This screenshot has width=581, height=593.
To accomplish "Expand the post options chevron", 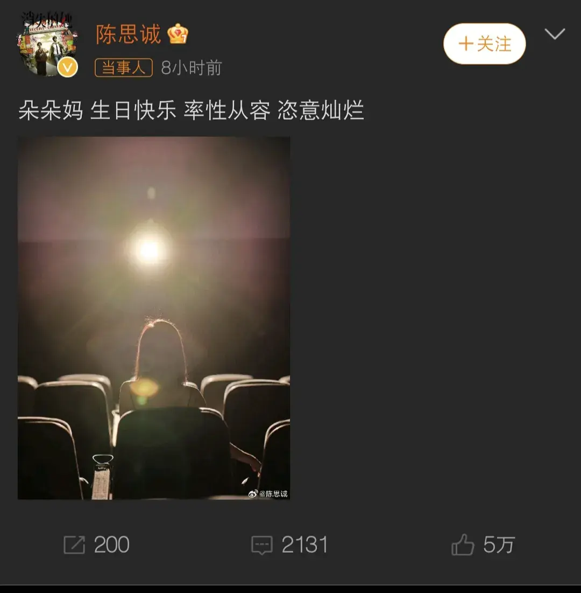I will (555, 34).
